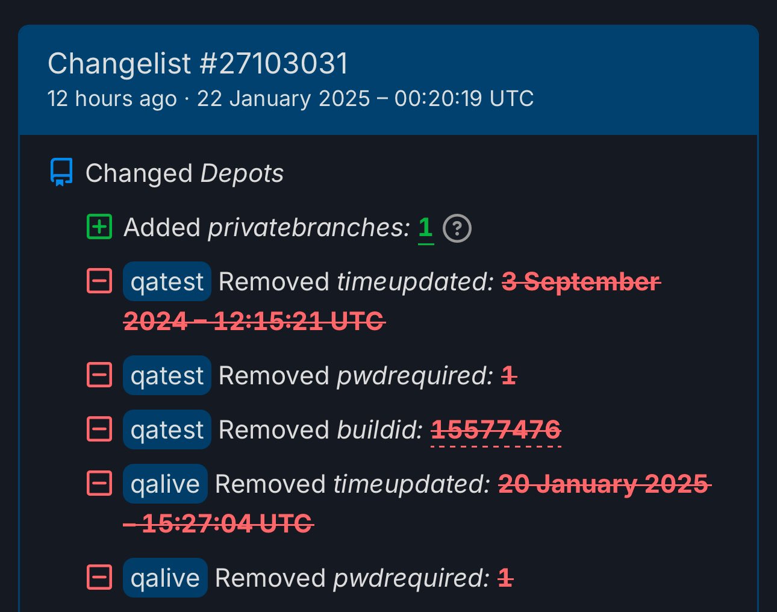Image resolution: width=777 pixels, height=612 pixels.
Task: Click minus icon beside qalive timeupdated
Action: tap(99, 483)
